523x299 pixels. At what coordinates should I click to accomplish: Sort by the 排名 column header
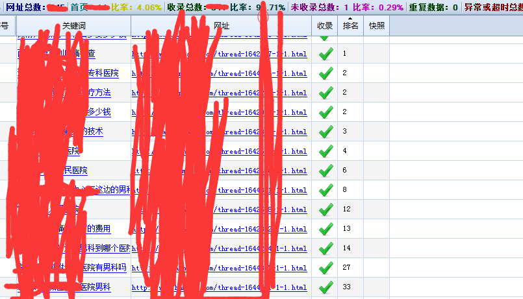click(x=350, y=26)
